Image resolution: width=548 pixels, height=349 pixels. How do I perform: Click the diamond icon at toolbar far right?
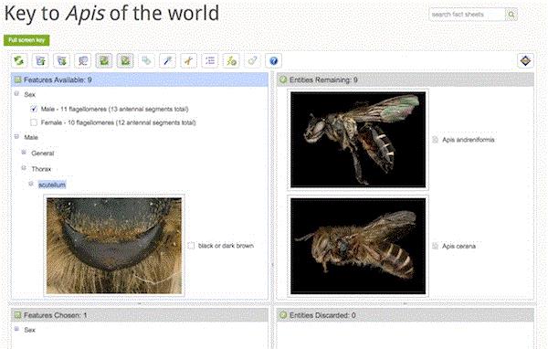pos(525,61)
